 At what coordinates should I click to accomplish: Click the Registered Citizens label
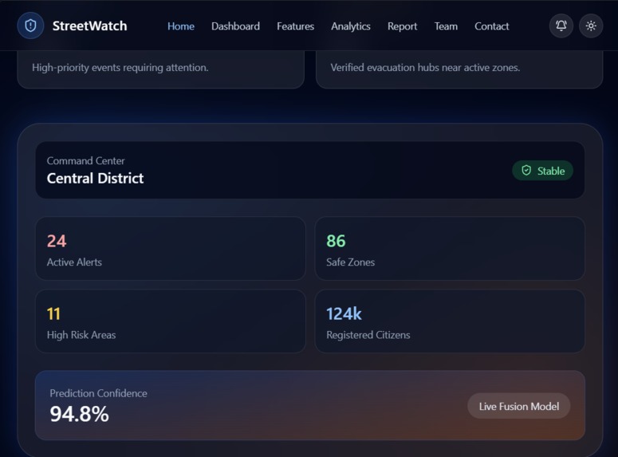tap(368, 335)
